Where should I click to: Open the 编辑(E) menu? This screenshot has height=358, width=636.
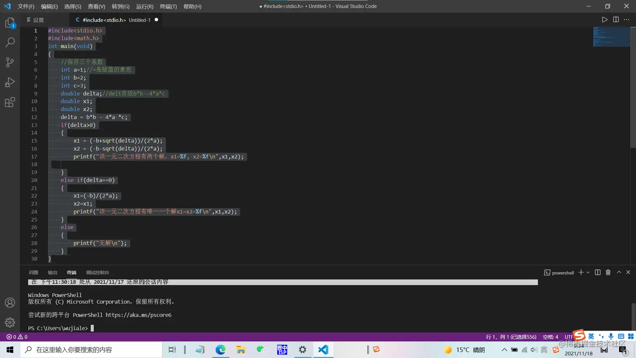click(49, 6)
